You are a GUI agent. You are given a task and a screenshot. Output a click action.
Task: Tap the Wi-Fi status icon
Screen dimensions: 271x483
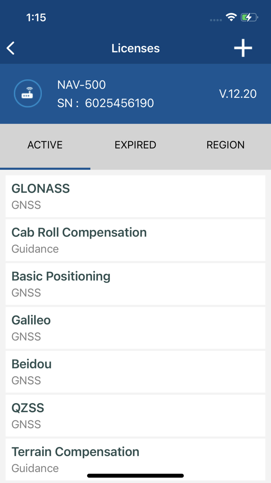tap(231, 17)
